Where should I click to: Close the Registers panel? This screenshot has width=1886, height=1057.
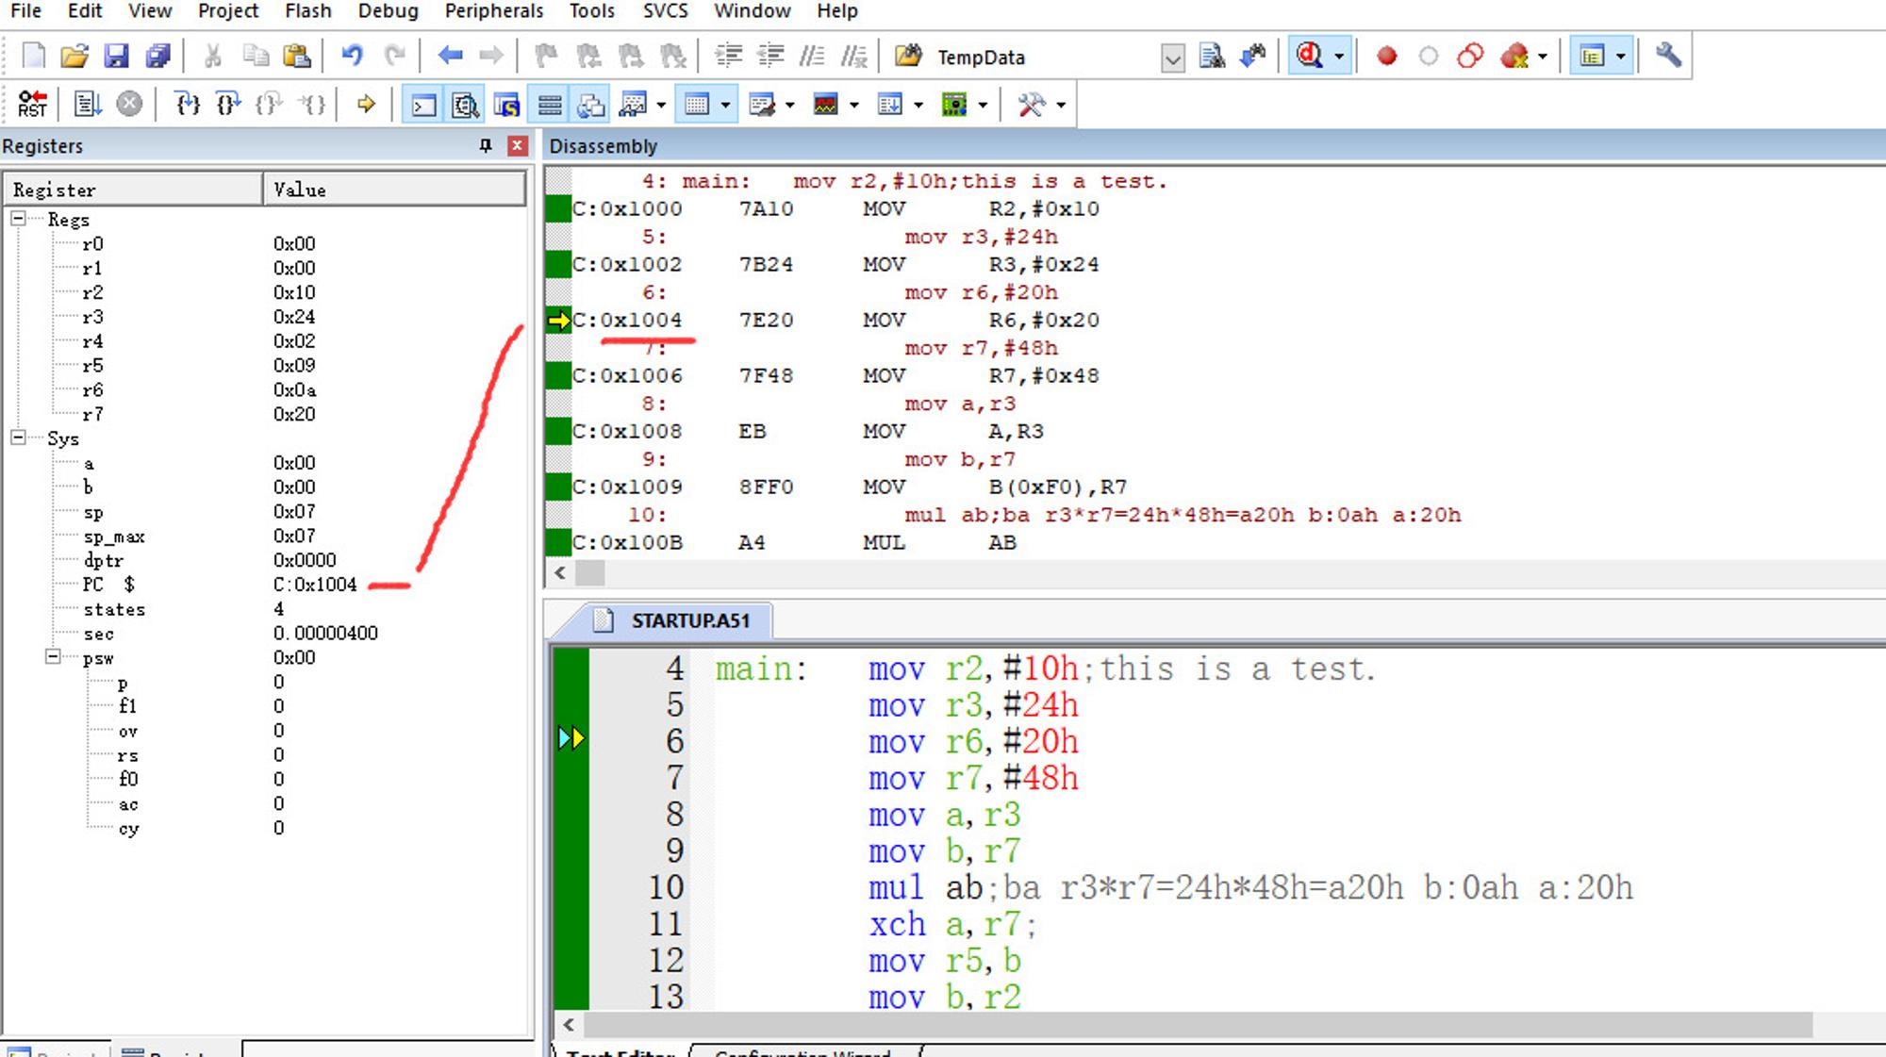pyautogui.click(x=517, y=146)
